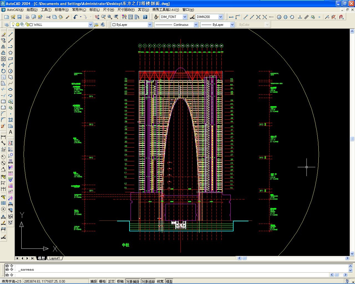
Task: Open the DIMN200 dimension style dropdown
Action: click(x=220, y=17)
